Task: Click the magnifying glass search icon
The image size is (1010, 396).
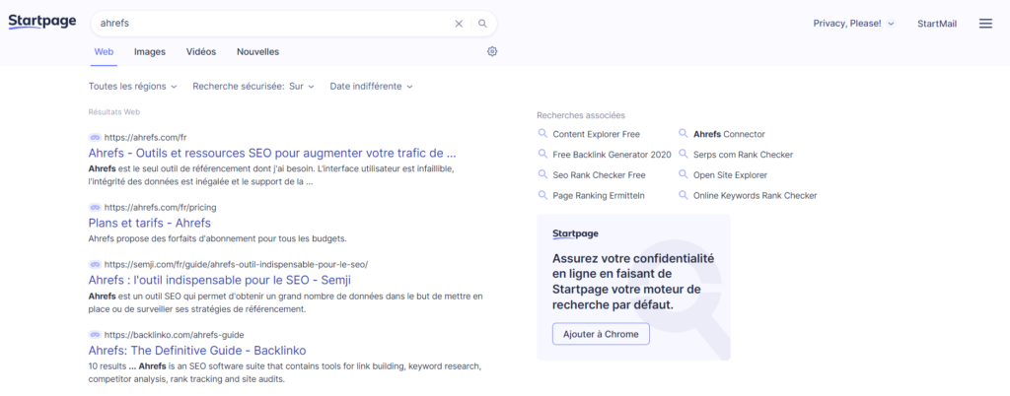Action: click(x=482, y=24)
